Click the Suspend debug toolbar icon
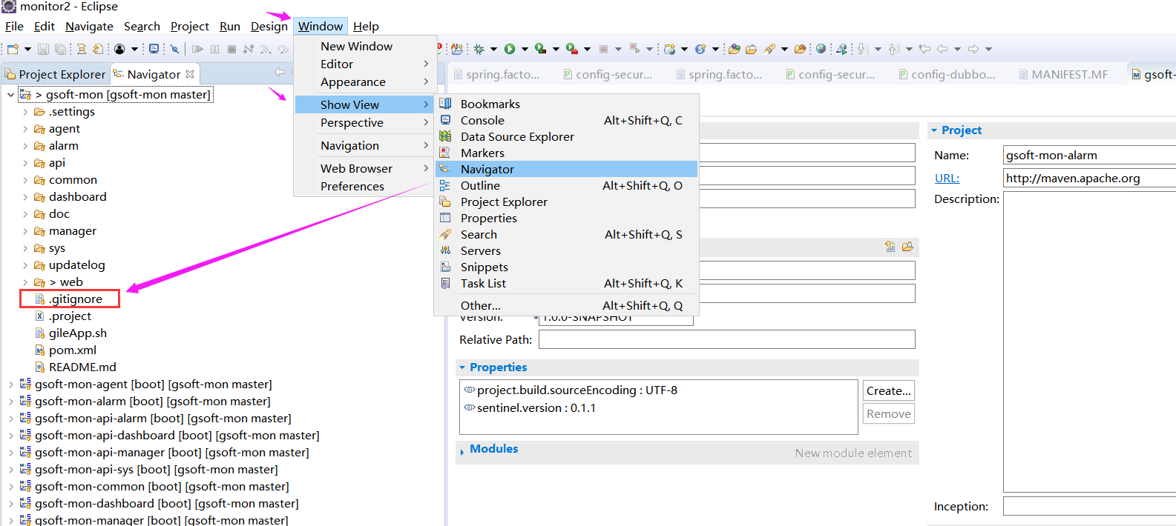The width and height of the screenshot is (1176, 526). pyautogui.click(x=215, y=49)
